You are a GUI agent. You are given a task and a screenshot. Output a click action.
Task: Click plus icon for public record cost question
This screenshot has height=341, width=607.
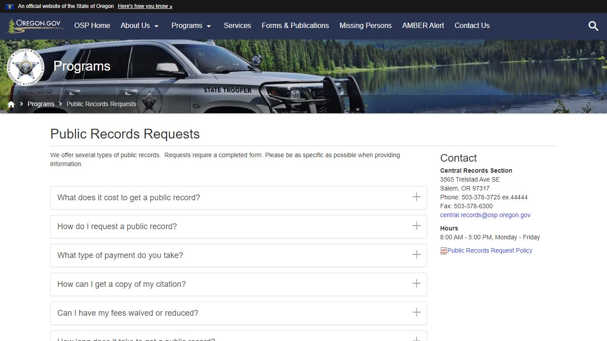click(416, 197)
